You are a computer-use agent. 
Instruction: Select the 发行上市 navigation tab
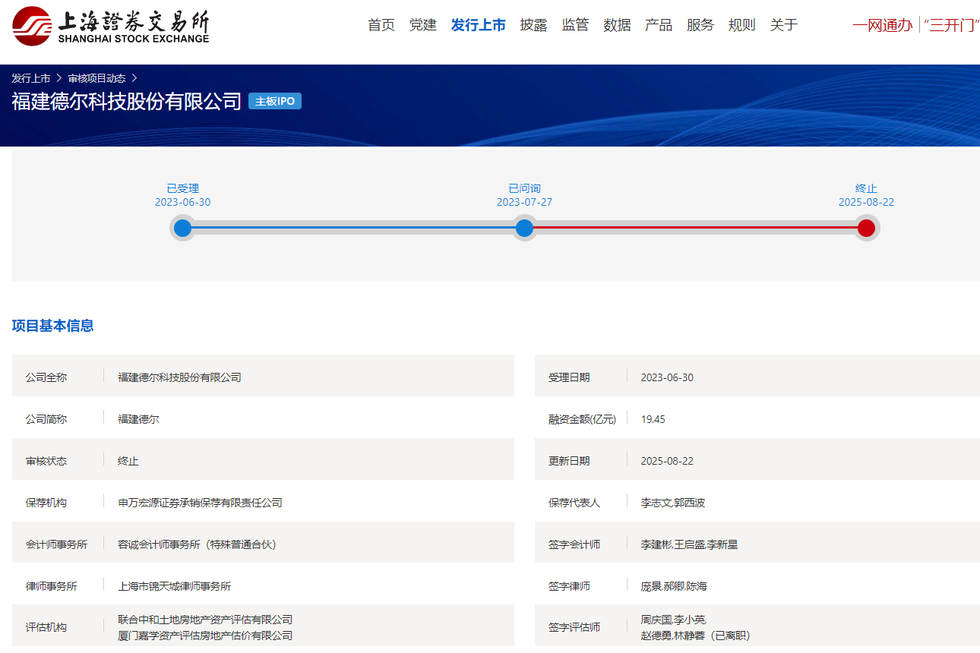478,25
